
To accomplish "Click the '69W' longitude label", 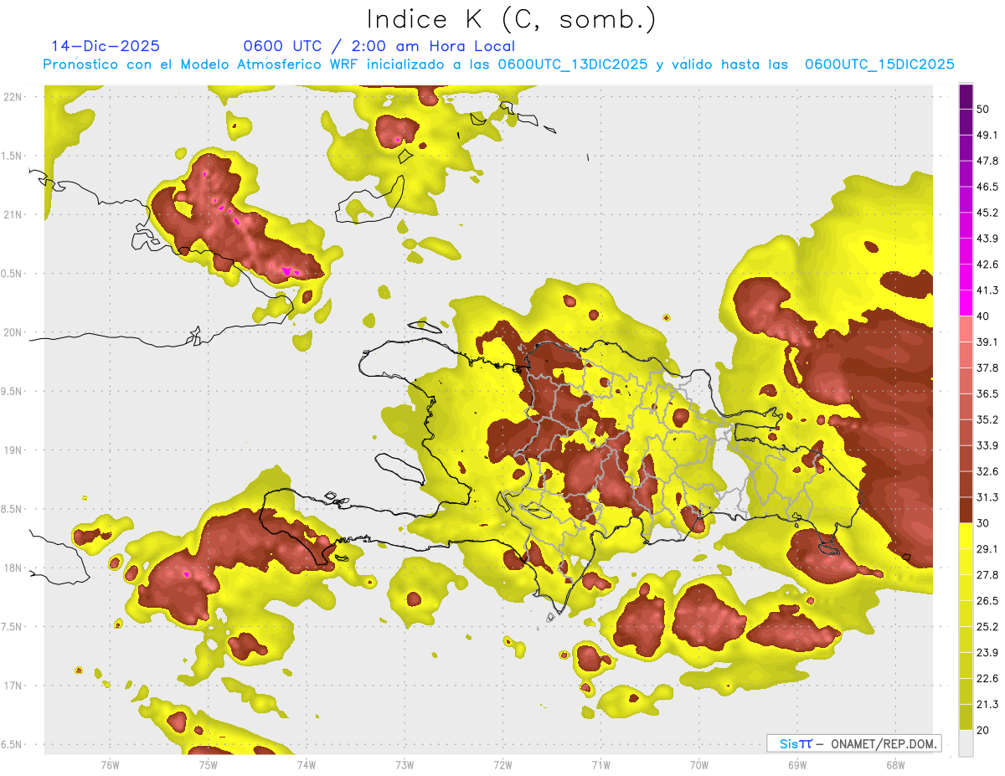I will [796, 764].
